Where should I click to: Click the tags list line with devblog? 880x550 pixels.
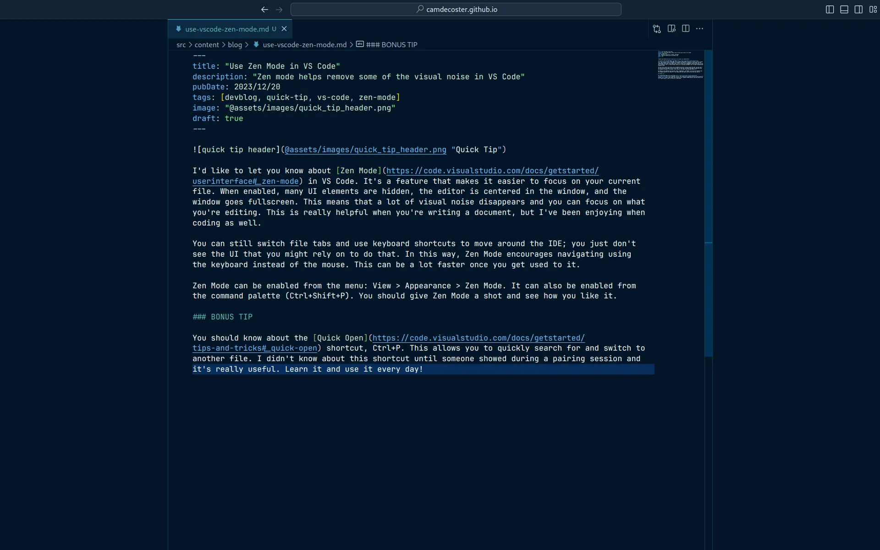click(x=296, y=98)
